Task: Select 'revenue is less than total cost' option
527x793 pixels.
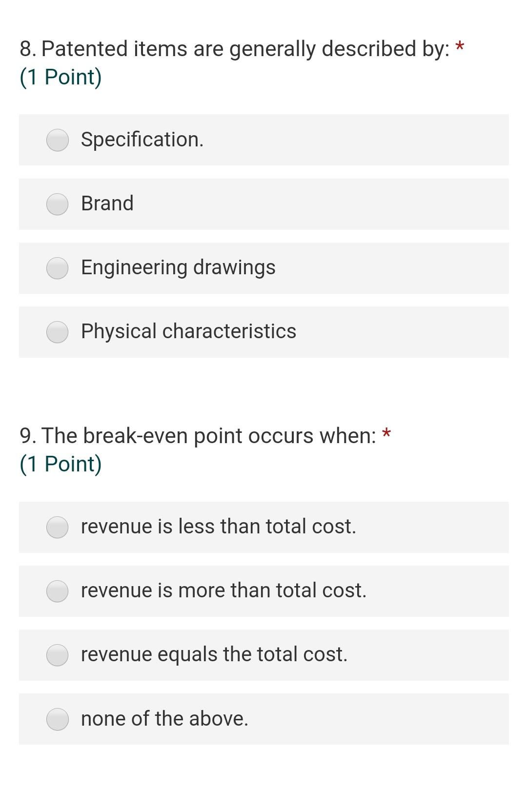Action: 57,528
